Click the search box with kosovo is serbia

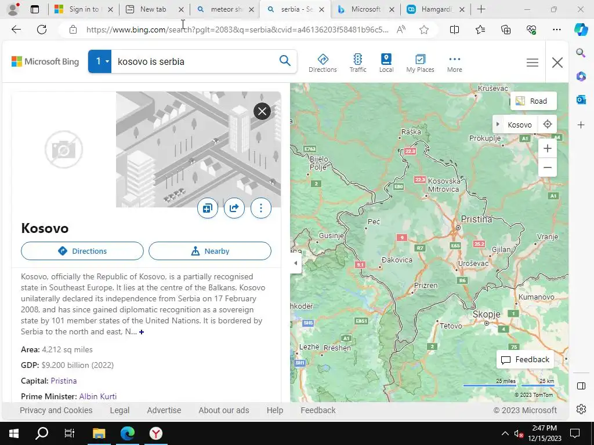(x=194, y=61)
